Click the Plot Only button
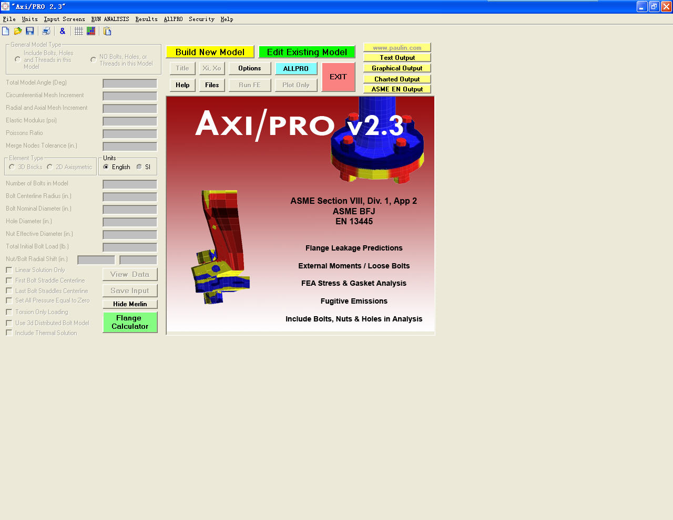Viewport: 673px width, 520px height. tap(296, 85)
